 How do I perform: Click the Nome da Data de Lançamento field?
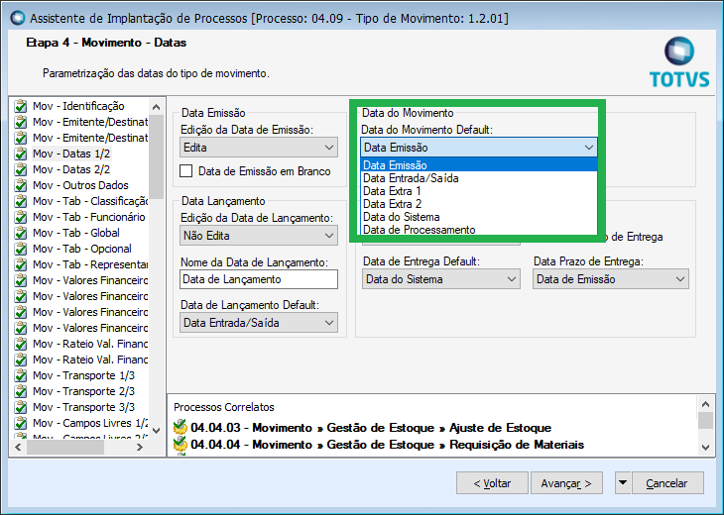(259, 279)
